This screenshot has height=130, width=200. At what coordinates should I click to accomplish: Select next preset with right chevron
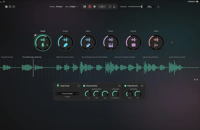[x=77, y=94]
